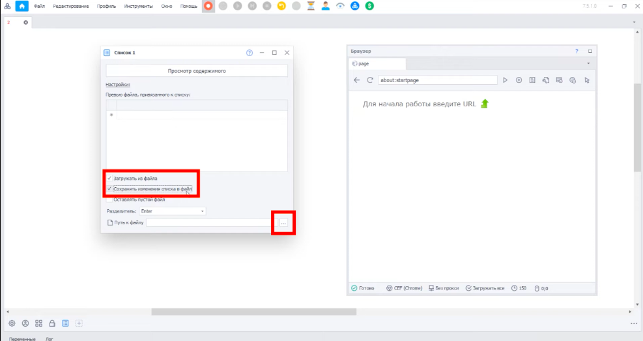Click the circled plus icon in browser toolbar
The width and height of the screenshot is (643, 341).
click(519, 80)
